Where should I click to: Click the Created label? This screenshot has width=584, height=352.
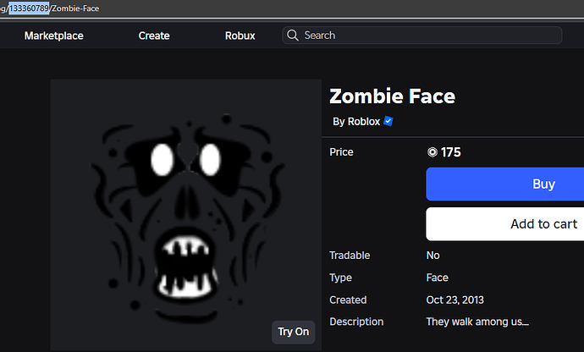click(x=348, y=300)
